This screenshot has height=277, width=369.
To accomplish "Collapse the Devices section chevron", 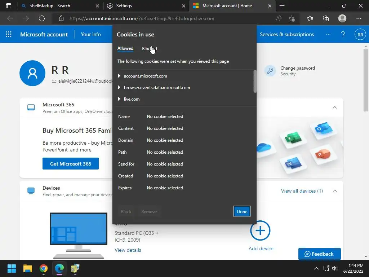I will click(x=335, y=191).
